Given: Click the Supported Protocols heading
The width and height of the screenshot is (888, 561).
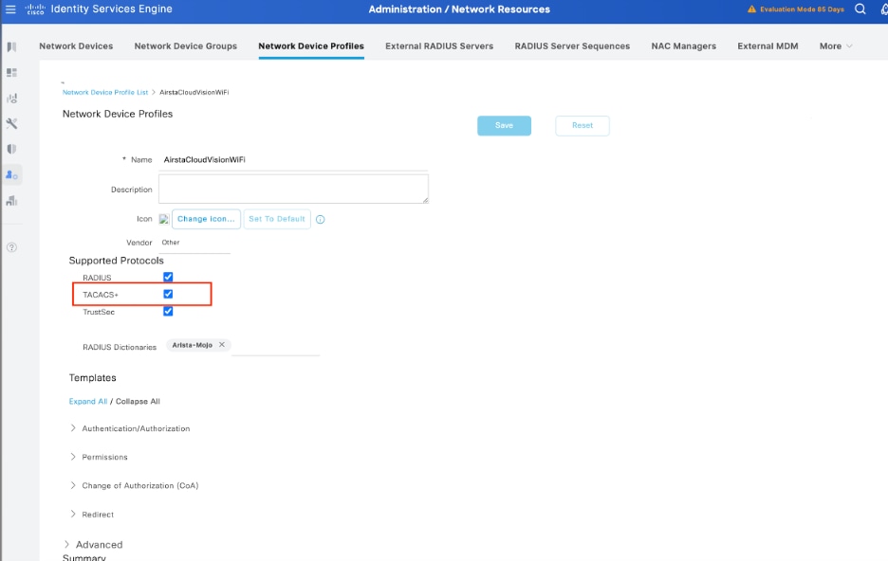Looking at the screenshot, I should [x=116, y=261].
